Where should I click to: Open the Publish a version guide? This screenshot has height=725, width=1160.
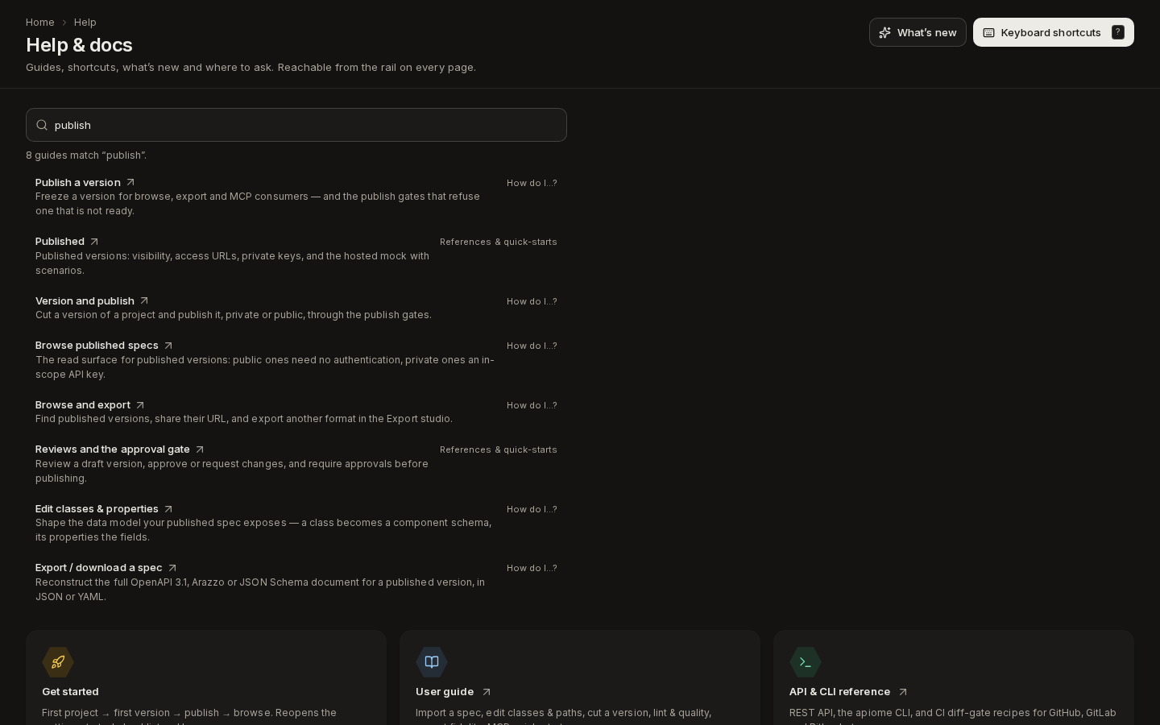(78, 183)
